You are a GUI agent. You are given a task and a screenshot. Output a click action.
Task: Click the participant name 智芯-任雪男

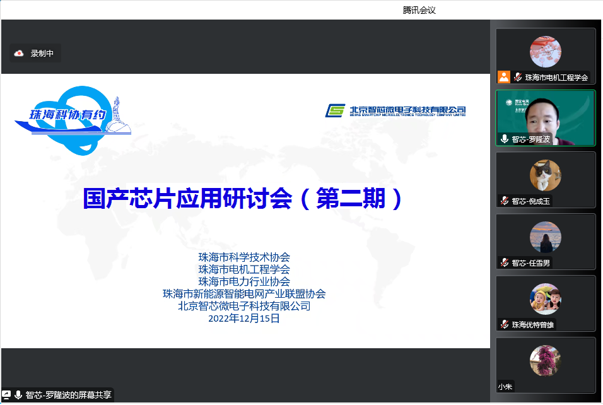pos(530,263)
